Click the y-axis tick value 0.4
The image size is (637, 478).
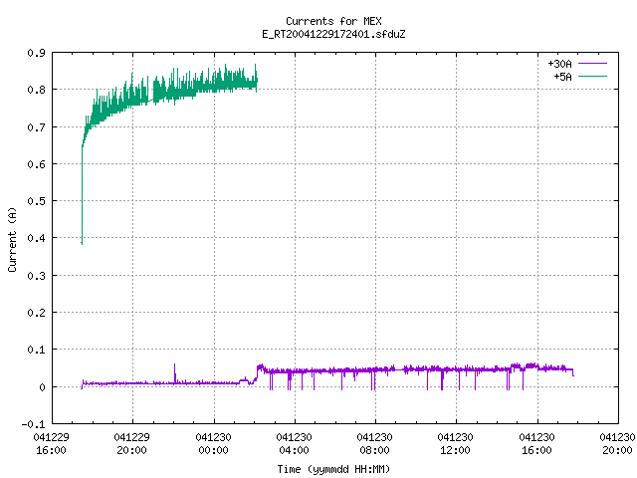(36, 238)
